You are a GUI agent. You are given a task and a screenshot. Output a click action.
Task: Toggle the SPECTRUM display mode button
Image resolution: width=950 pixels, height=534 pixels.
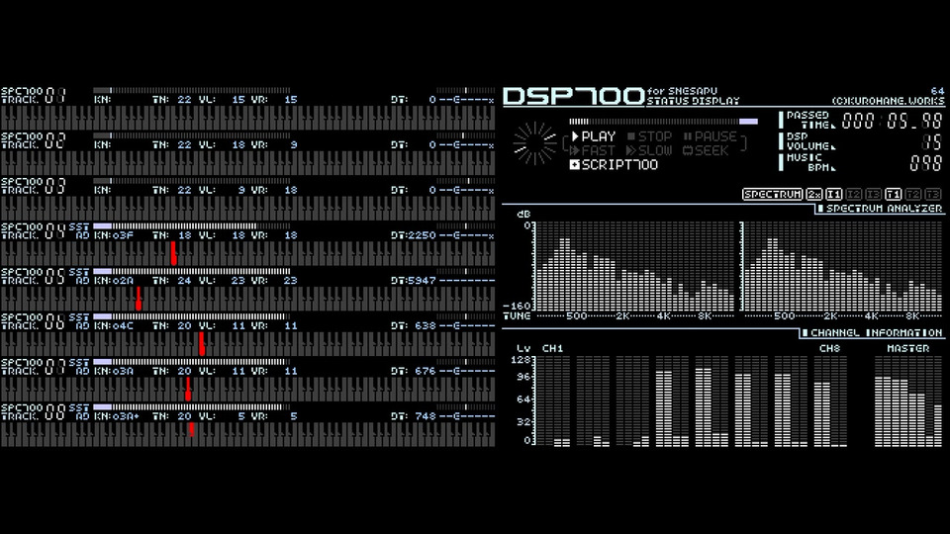[773, 195]
